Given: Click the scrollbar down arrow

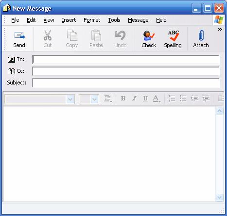Looking at the screenshot, I should (219, 197).
